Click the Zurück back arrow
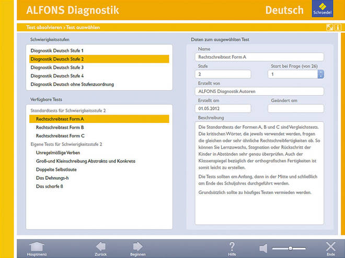This screenshot has width=345, height=258. [101, 247]
